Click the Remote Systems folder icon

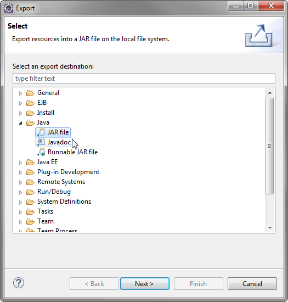[30, 182]
